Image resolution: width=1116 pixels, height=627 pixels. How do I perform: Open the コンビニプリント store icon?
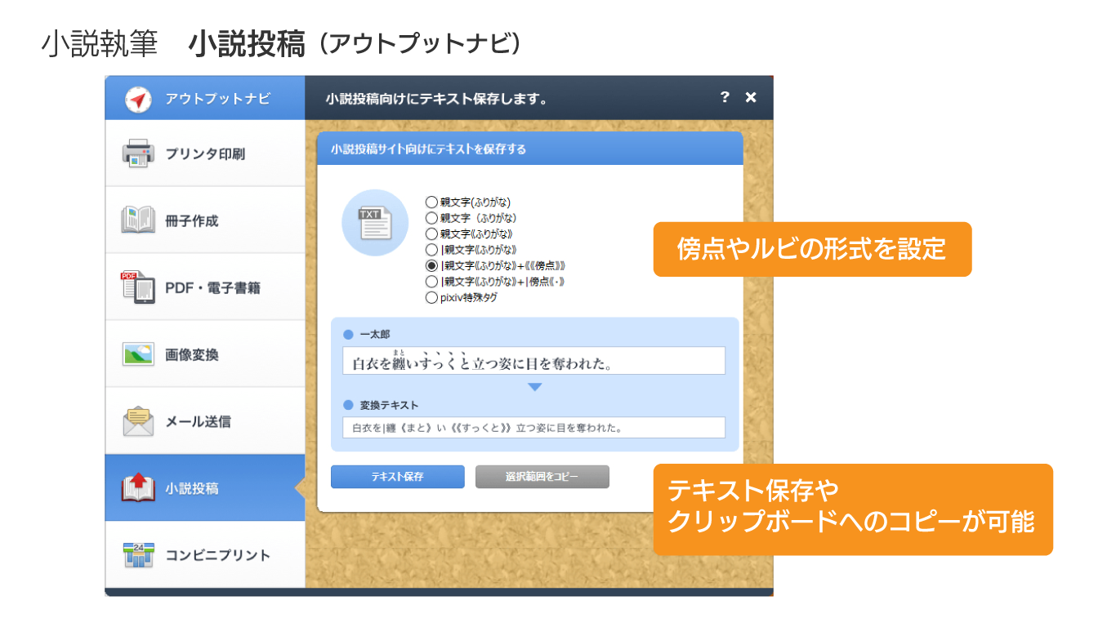(x=138, y=555)
